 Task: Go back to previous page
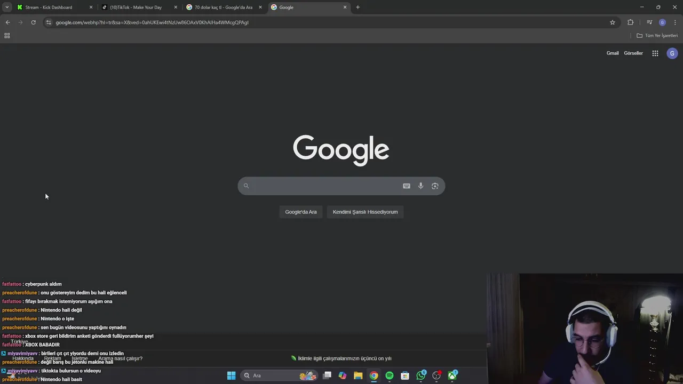click(7, 22)
